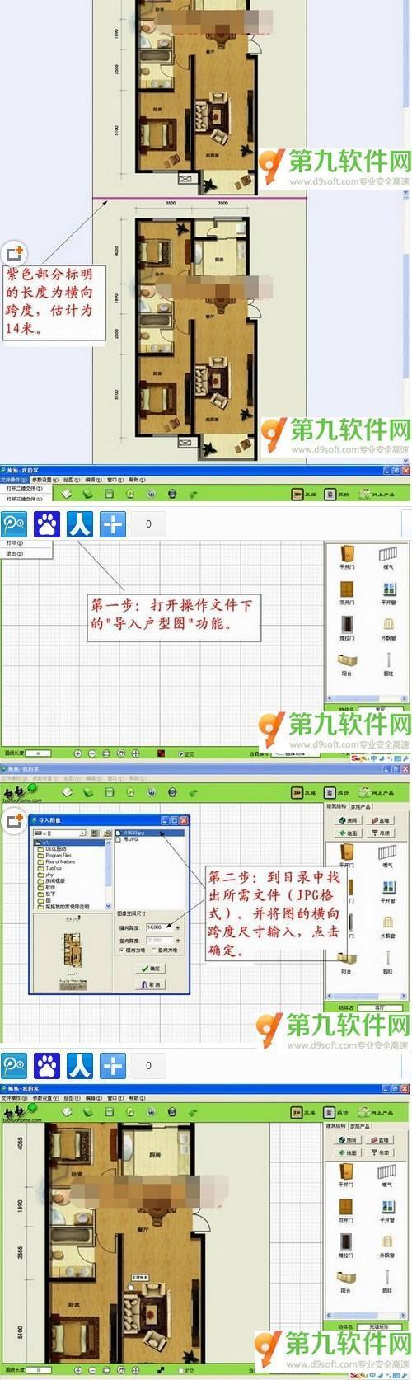This screenshot has width=412, height=1380.
Task: Pick 双开门 door icon in empty-canvas window
Action: (348, 594)
